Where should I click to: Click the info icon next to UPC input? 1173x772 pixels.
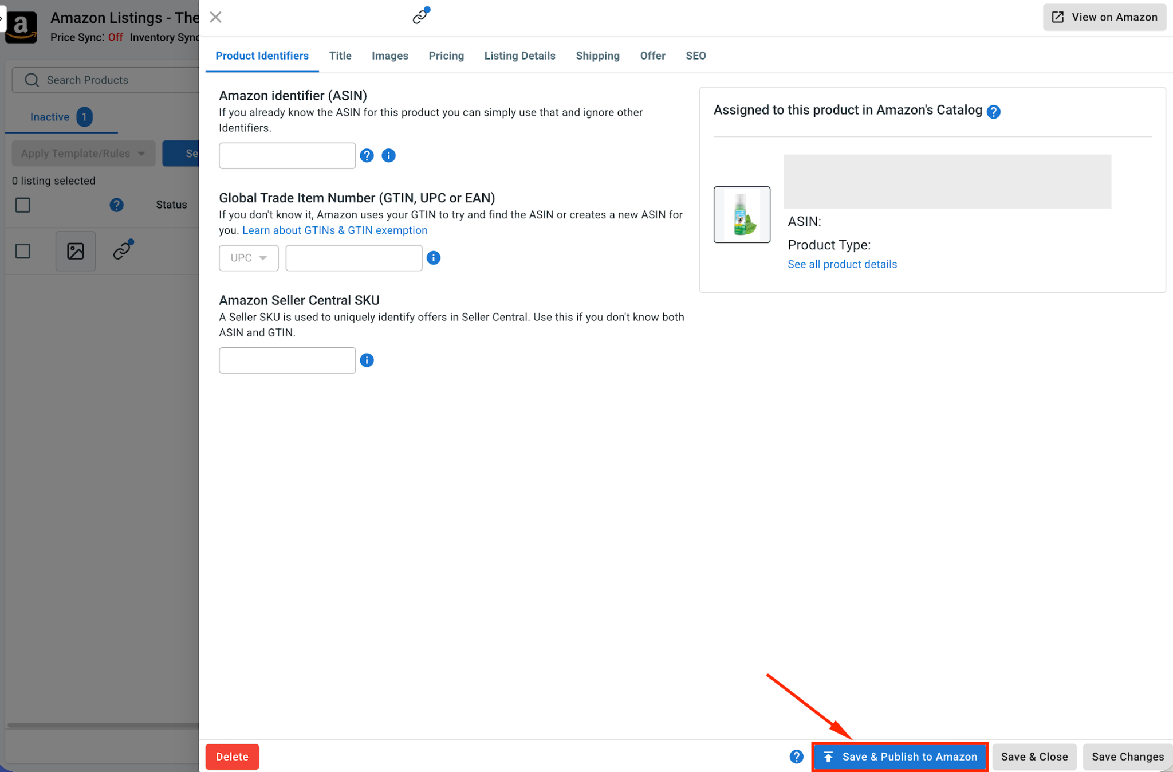[434, 258]
